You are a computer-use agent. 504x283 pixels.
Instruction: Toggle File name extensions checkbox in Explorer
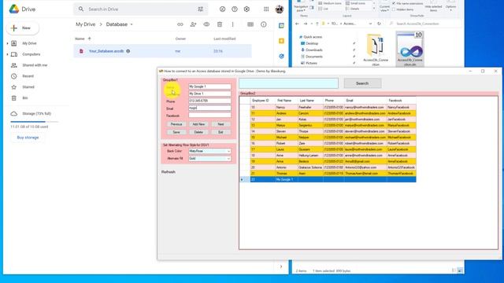pos(394,3)
